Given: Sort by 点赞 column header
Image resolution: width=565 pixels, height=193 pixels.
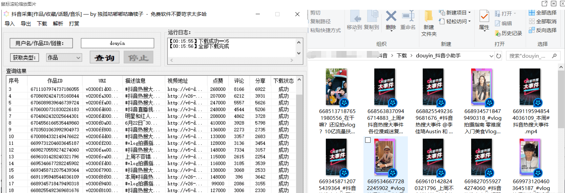Looking at the screenshot, I should click(x=218, y=81).
